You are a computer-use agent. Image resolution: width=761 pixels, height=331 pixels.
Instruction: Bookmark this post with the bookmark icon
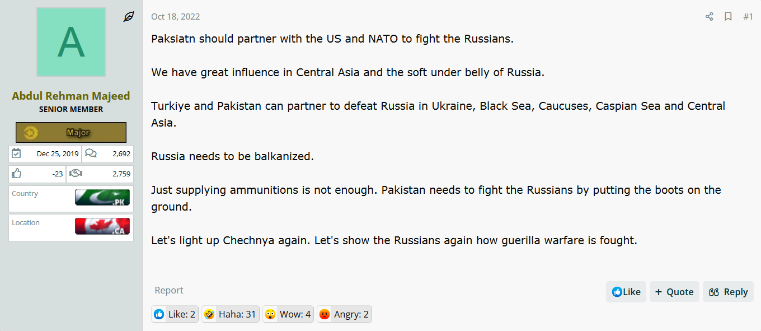click(728, 17)
